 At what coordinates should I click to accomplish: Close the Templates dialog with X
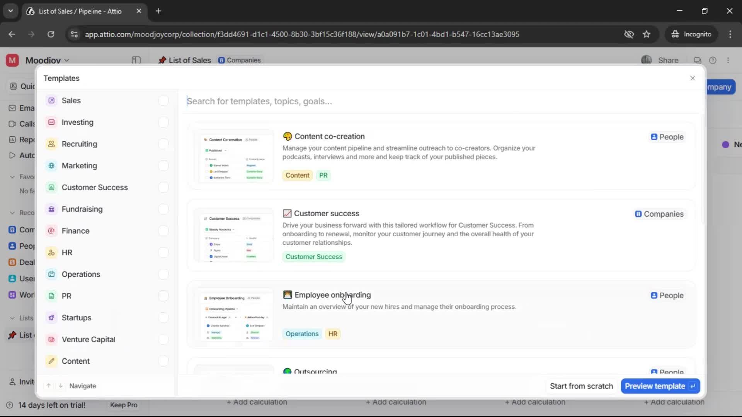693,78
